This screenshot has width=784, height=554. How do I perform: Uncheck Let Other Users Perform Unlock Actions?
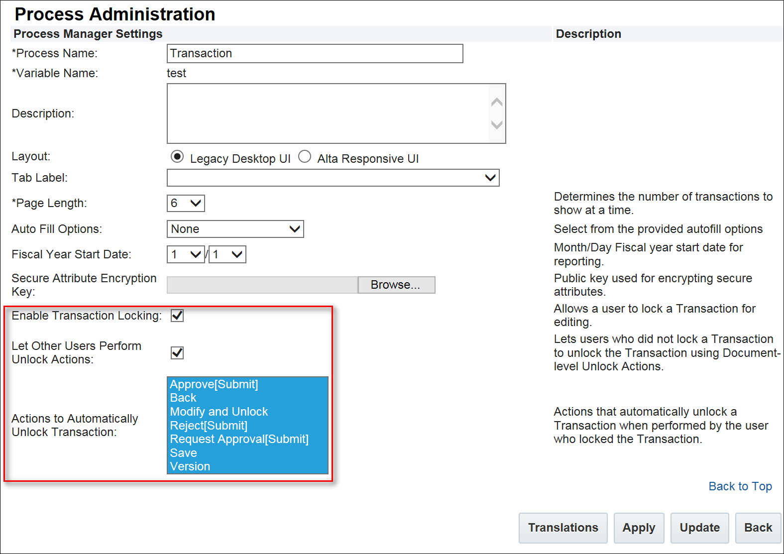(x=177, y=353)
